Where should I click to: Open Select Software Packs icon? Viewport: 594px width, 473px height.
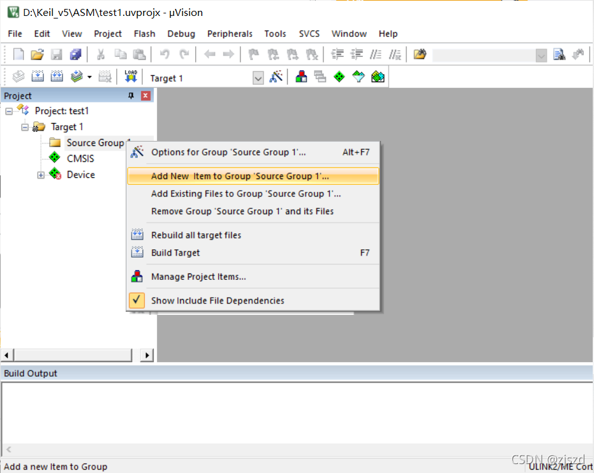(358, 77)
